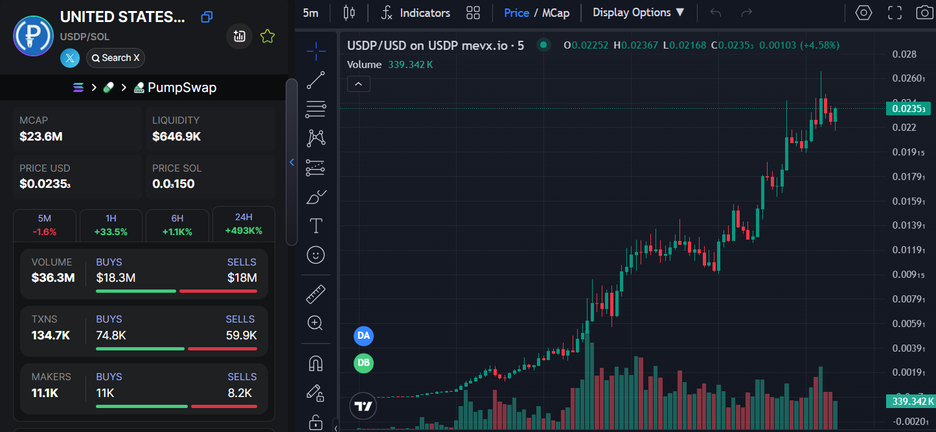Click the PRICE USD value
Screen dimensions: 936x432
coord(45,184)
